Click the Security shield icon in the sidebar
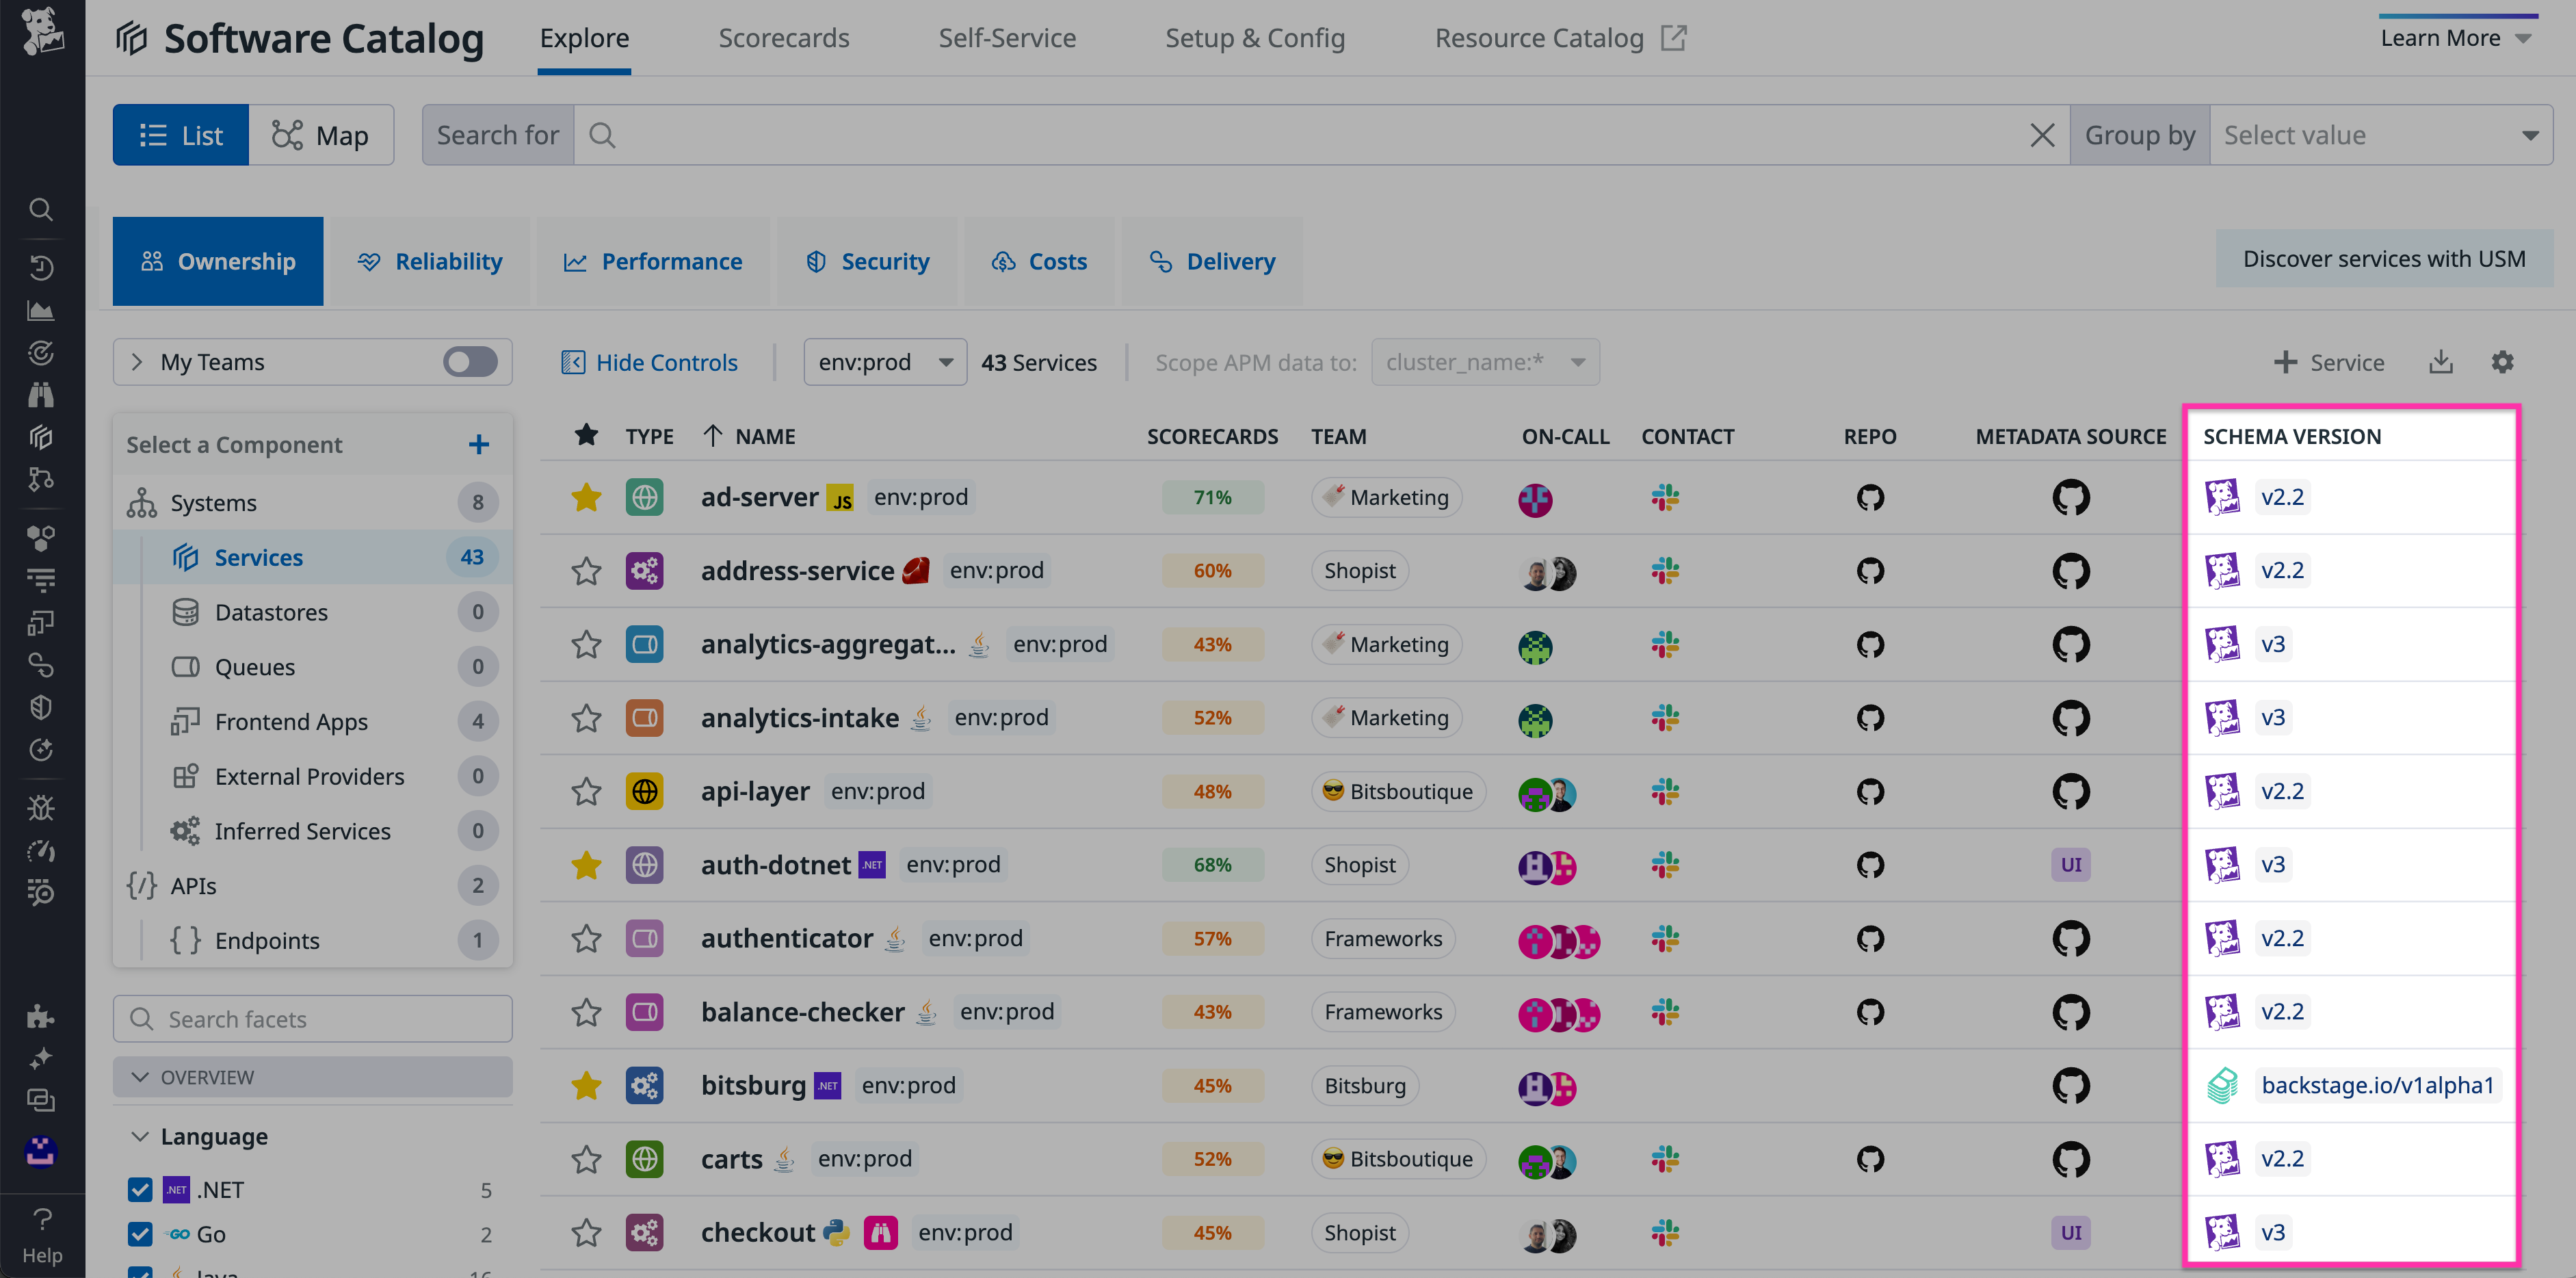Screen dimensions: 2576x1278 click(x=40, y=707)
